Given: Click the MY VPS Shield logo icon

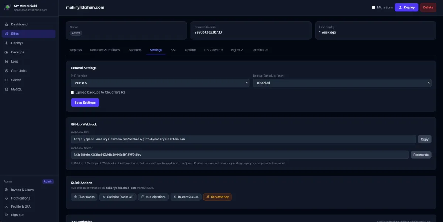Looking at the screenshot, I should pyautogui.click(x=7, y=7).
